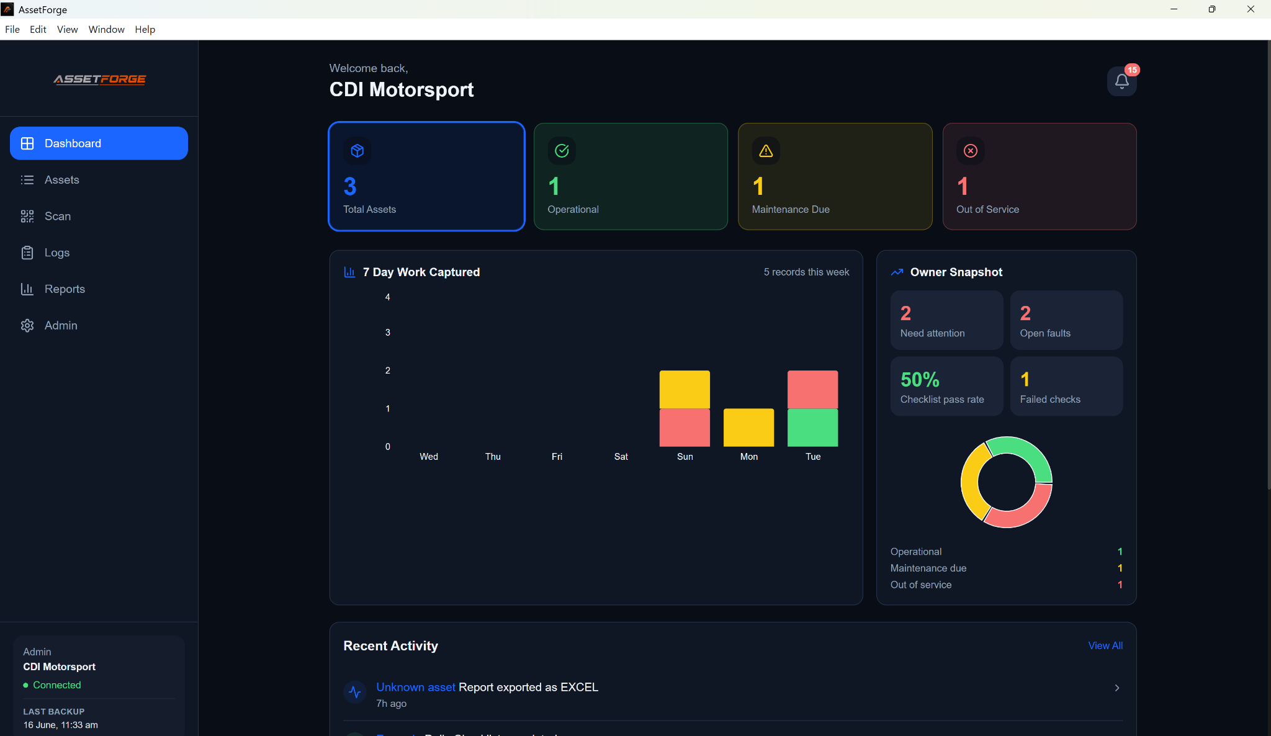This screenshot has width=1271, height=736.
Task: Click the Assets list icon in sidebar
Action: (27, 180)
